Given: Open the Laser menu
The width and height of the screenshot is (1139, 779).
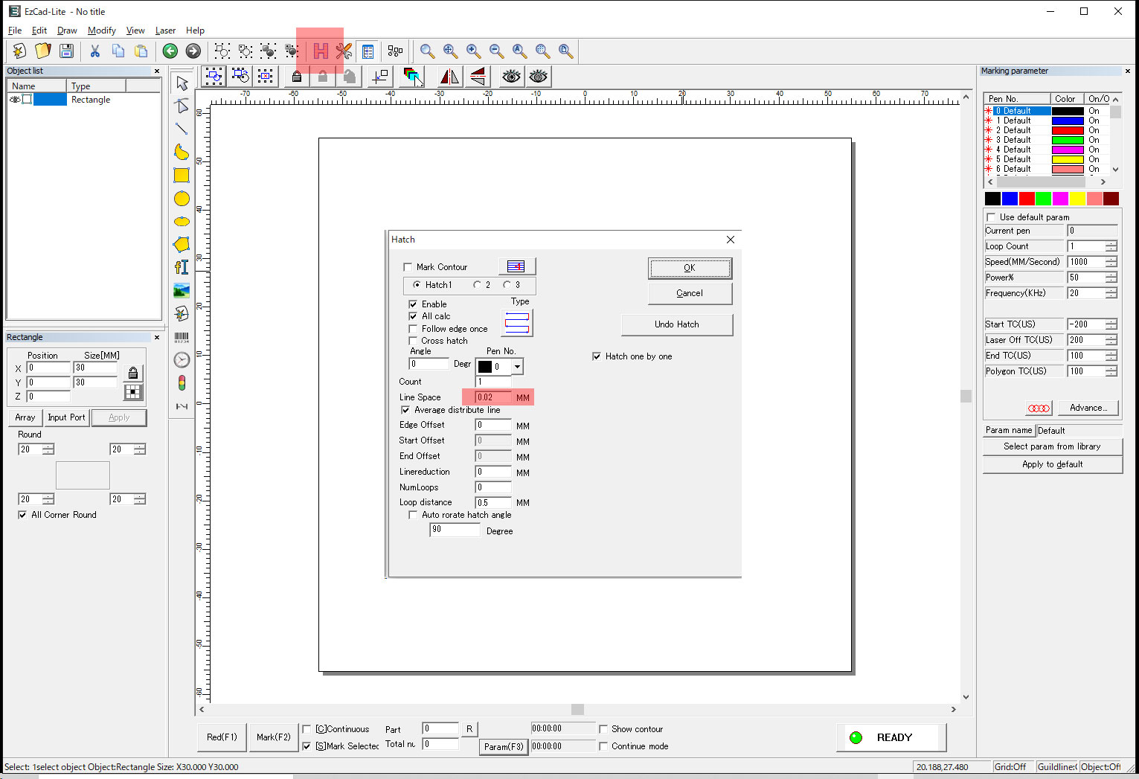Looking at the screenshot, I should coord(165,31).
